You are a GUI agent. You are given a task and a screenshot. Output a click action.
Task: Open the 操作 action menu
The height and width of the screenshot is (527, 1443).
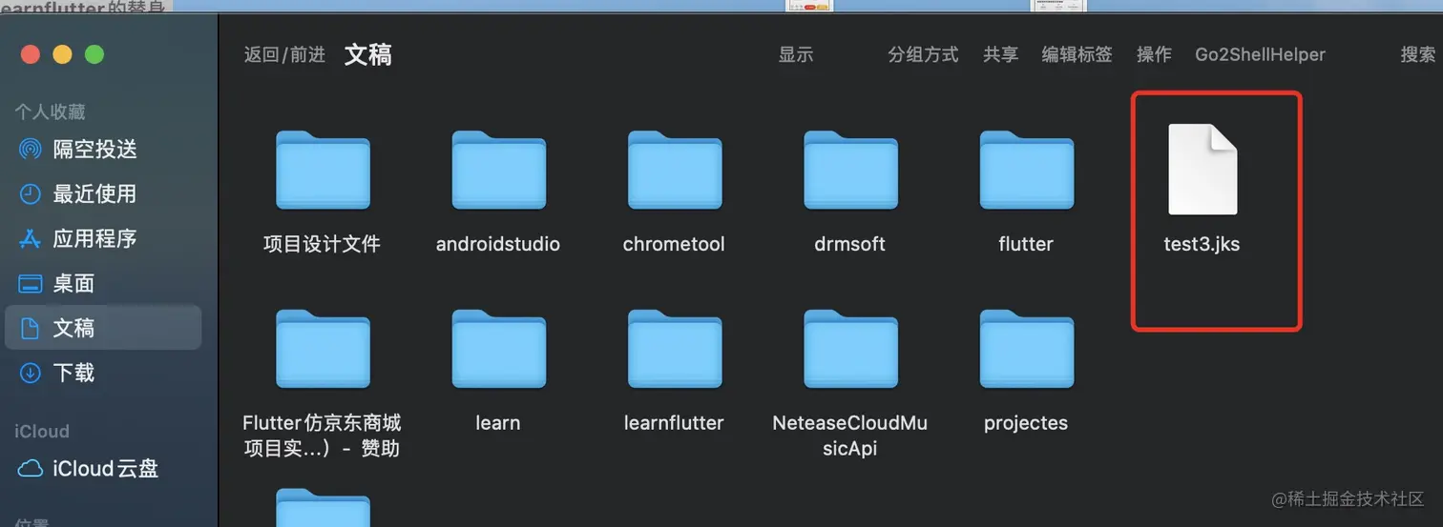[1154, 55]
